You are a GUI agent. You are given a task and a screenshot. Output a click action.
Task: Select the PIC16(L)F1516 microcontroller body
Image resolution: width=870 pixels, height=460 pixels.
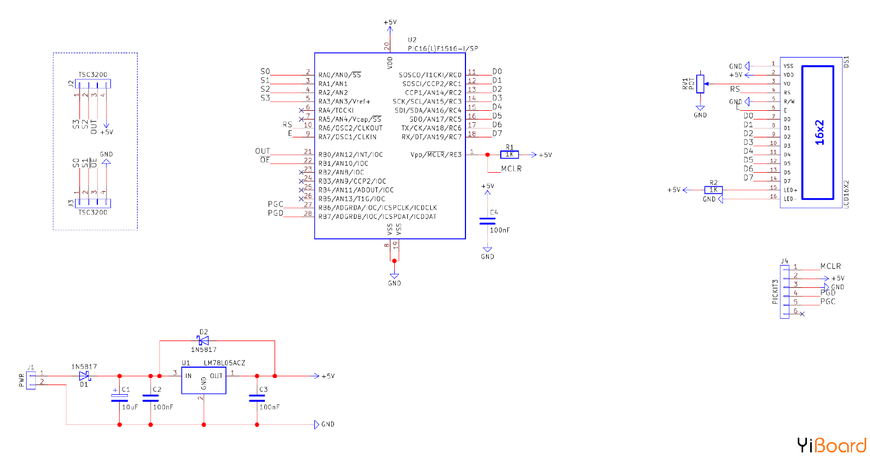click(x=390, y=146)
